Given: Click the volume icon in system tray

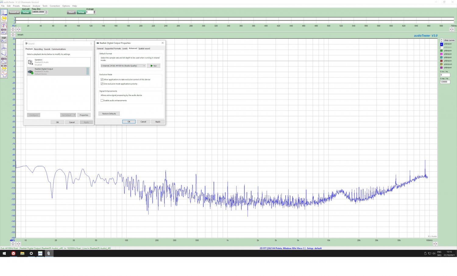Looking at the screenshot, I should tap(434, 253).
